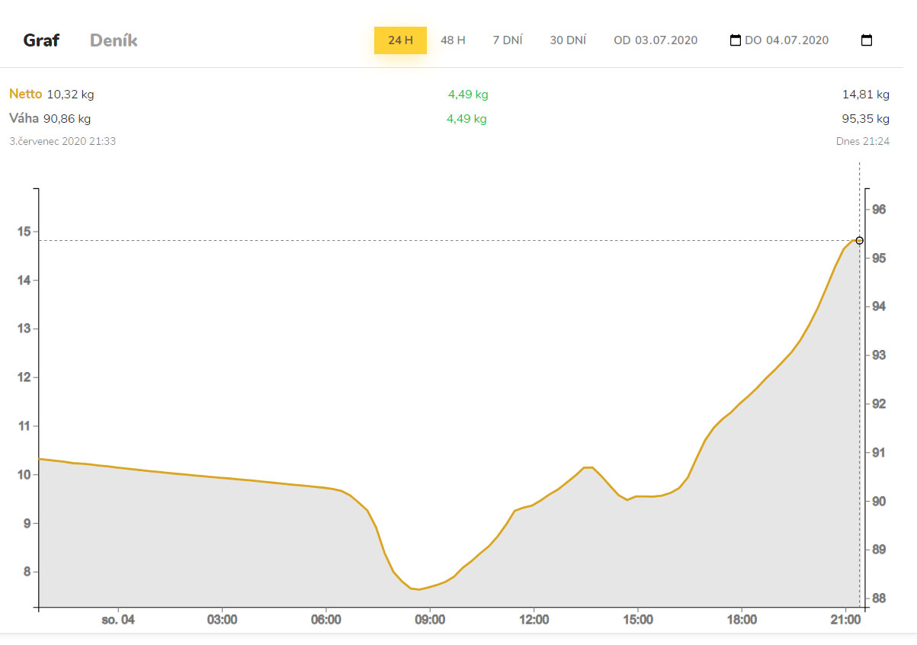
Task: Switch to the Deník tab
Action: 114,40
